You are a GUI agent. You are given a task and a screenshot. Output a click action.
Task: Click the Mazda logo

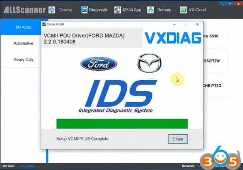[149, 63]
